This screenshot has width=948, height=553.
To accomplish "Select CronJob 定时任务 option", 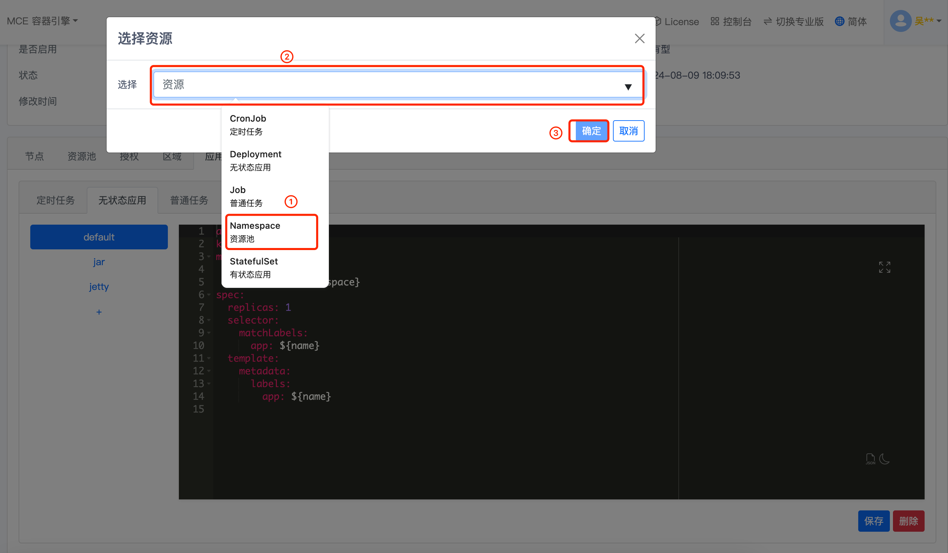I will pyautogui.click(x=275, y=125).
